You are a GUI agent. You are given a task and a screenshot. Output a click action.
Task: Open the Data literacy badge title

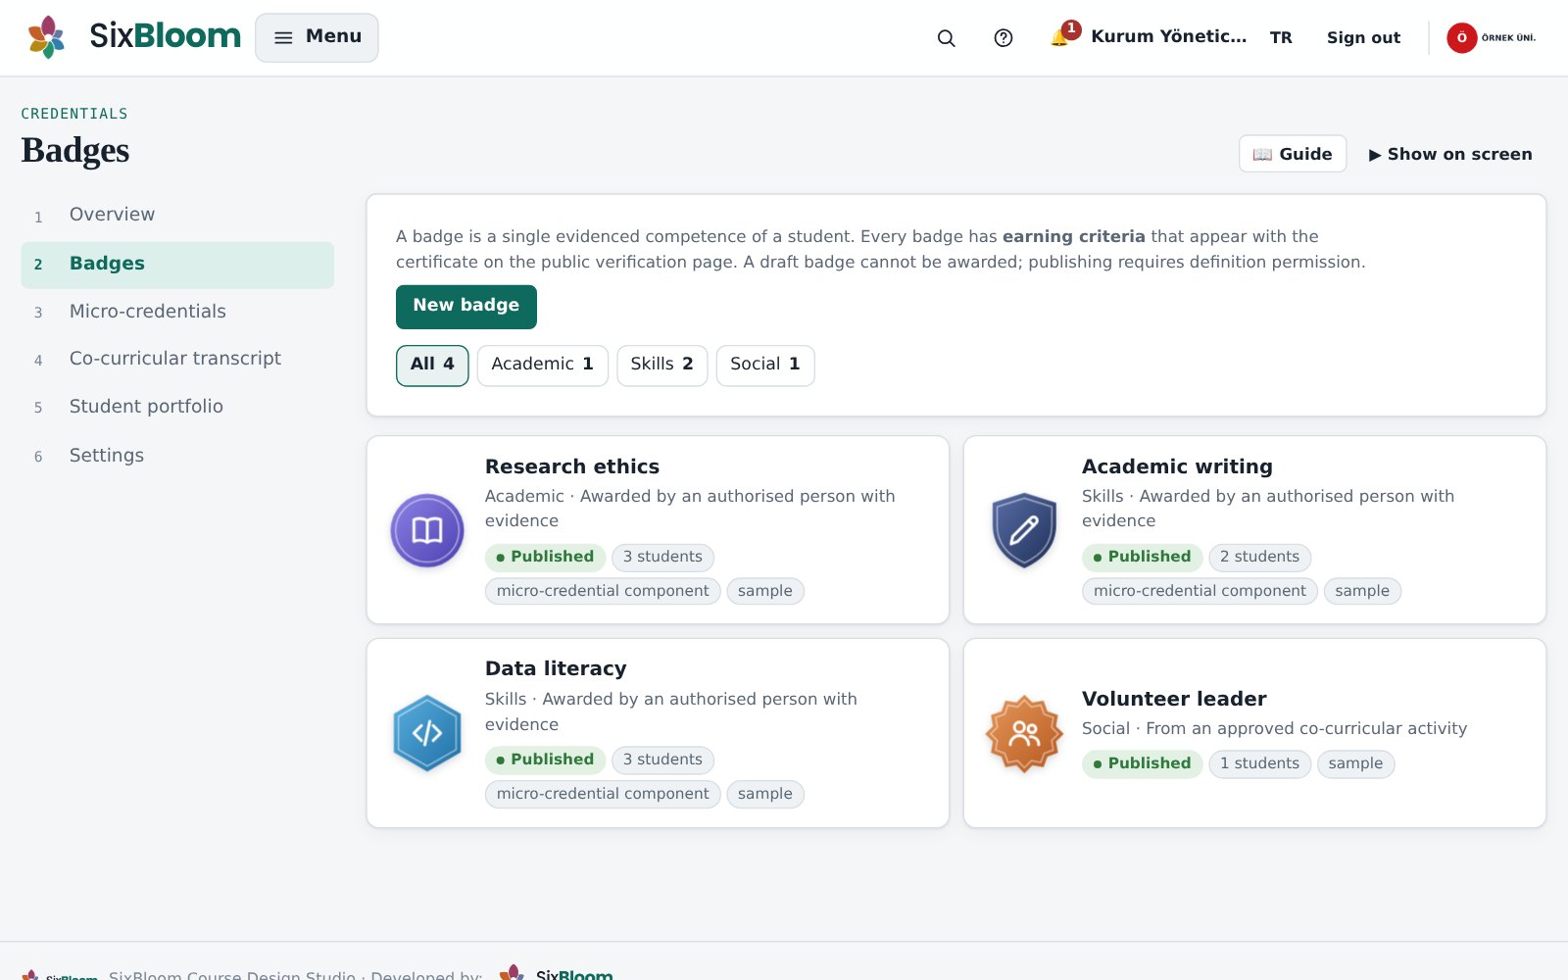[556, 668]
